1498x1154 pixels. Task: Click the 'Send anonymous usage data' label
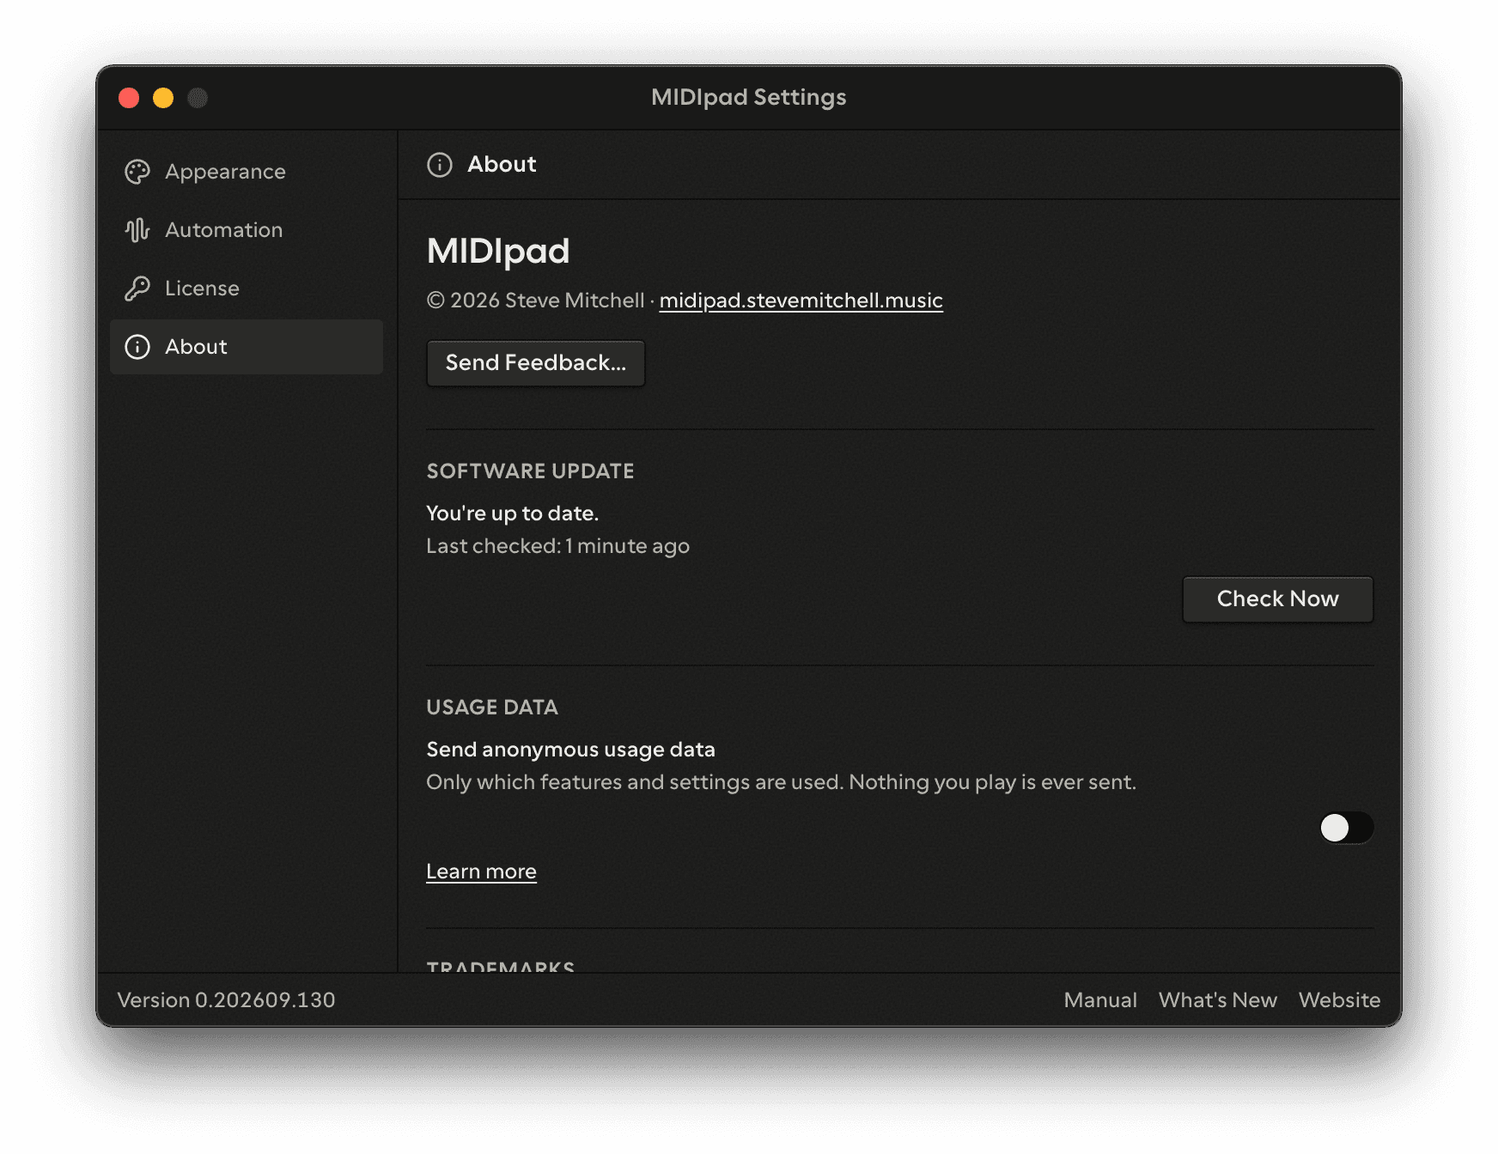point(570,750)
